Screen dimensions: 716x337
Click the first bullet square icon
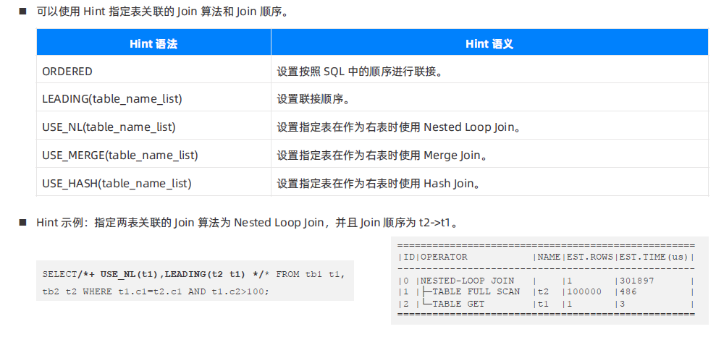point(23,12)
